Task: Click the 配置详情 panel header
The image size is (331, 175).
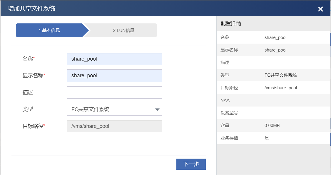Action: point(231,24)
